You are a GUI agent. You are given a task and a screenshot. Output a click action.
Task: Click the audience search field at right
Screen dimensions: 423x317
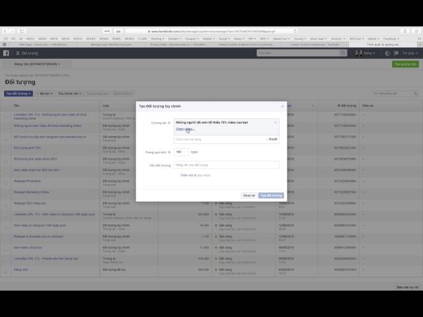(x=394, y=93)
